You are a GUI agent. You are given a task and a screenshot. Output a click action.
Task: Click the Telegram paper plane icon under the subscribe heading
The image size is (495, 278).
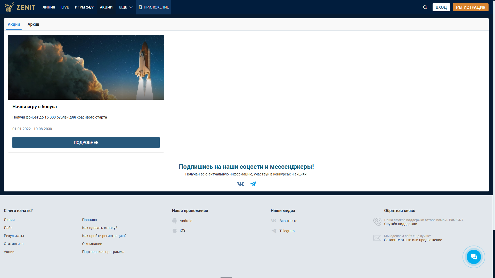253,184
